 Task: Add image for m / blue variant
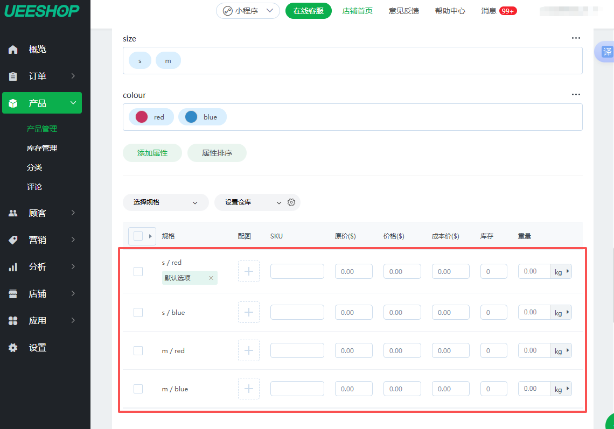(248, 389)
